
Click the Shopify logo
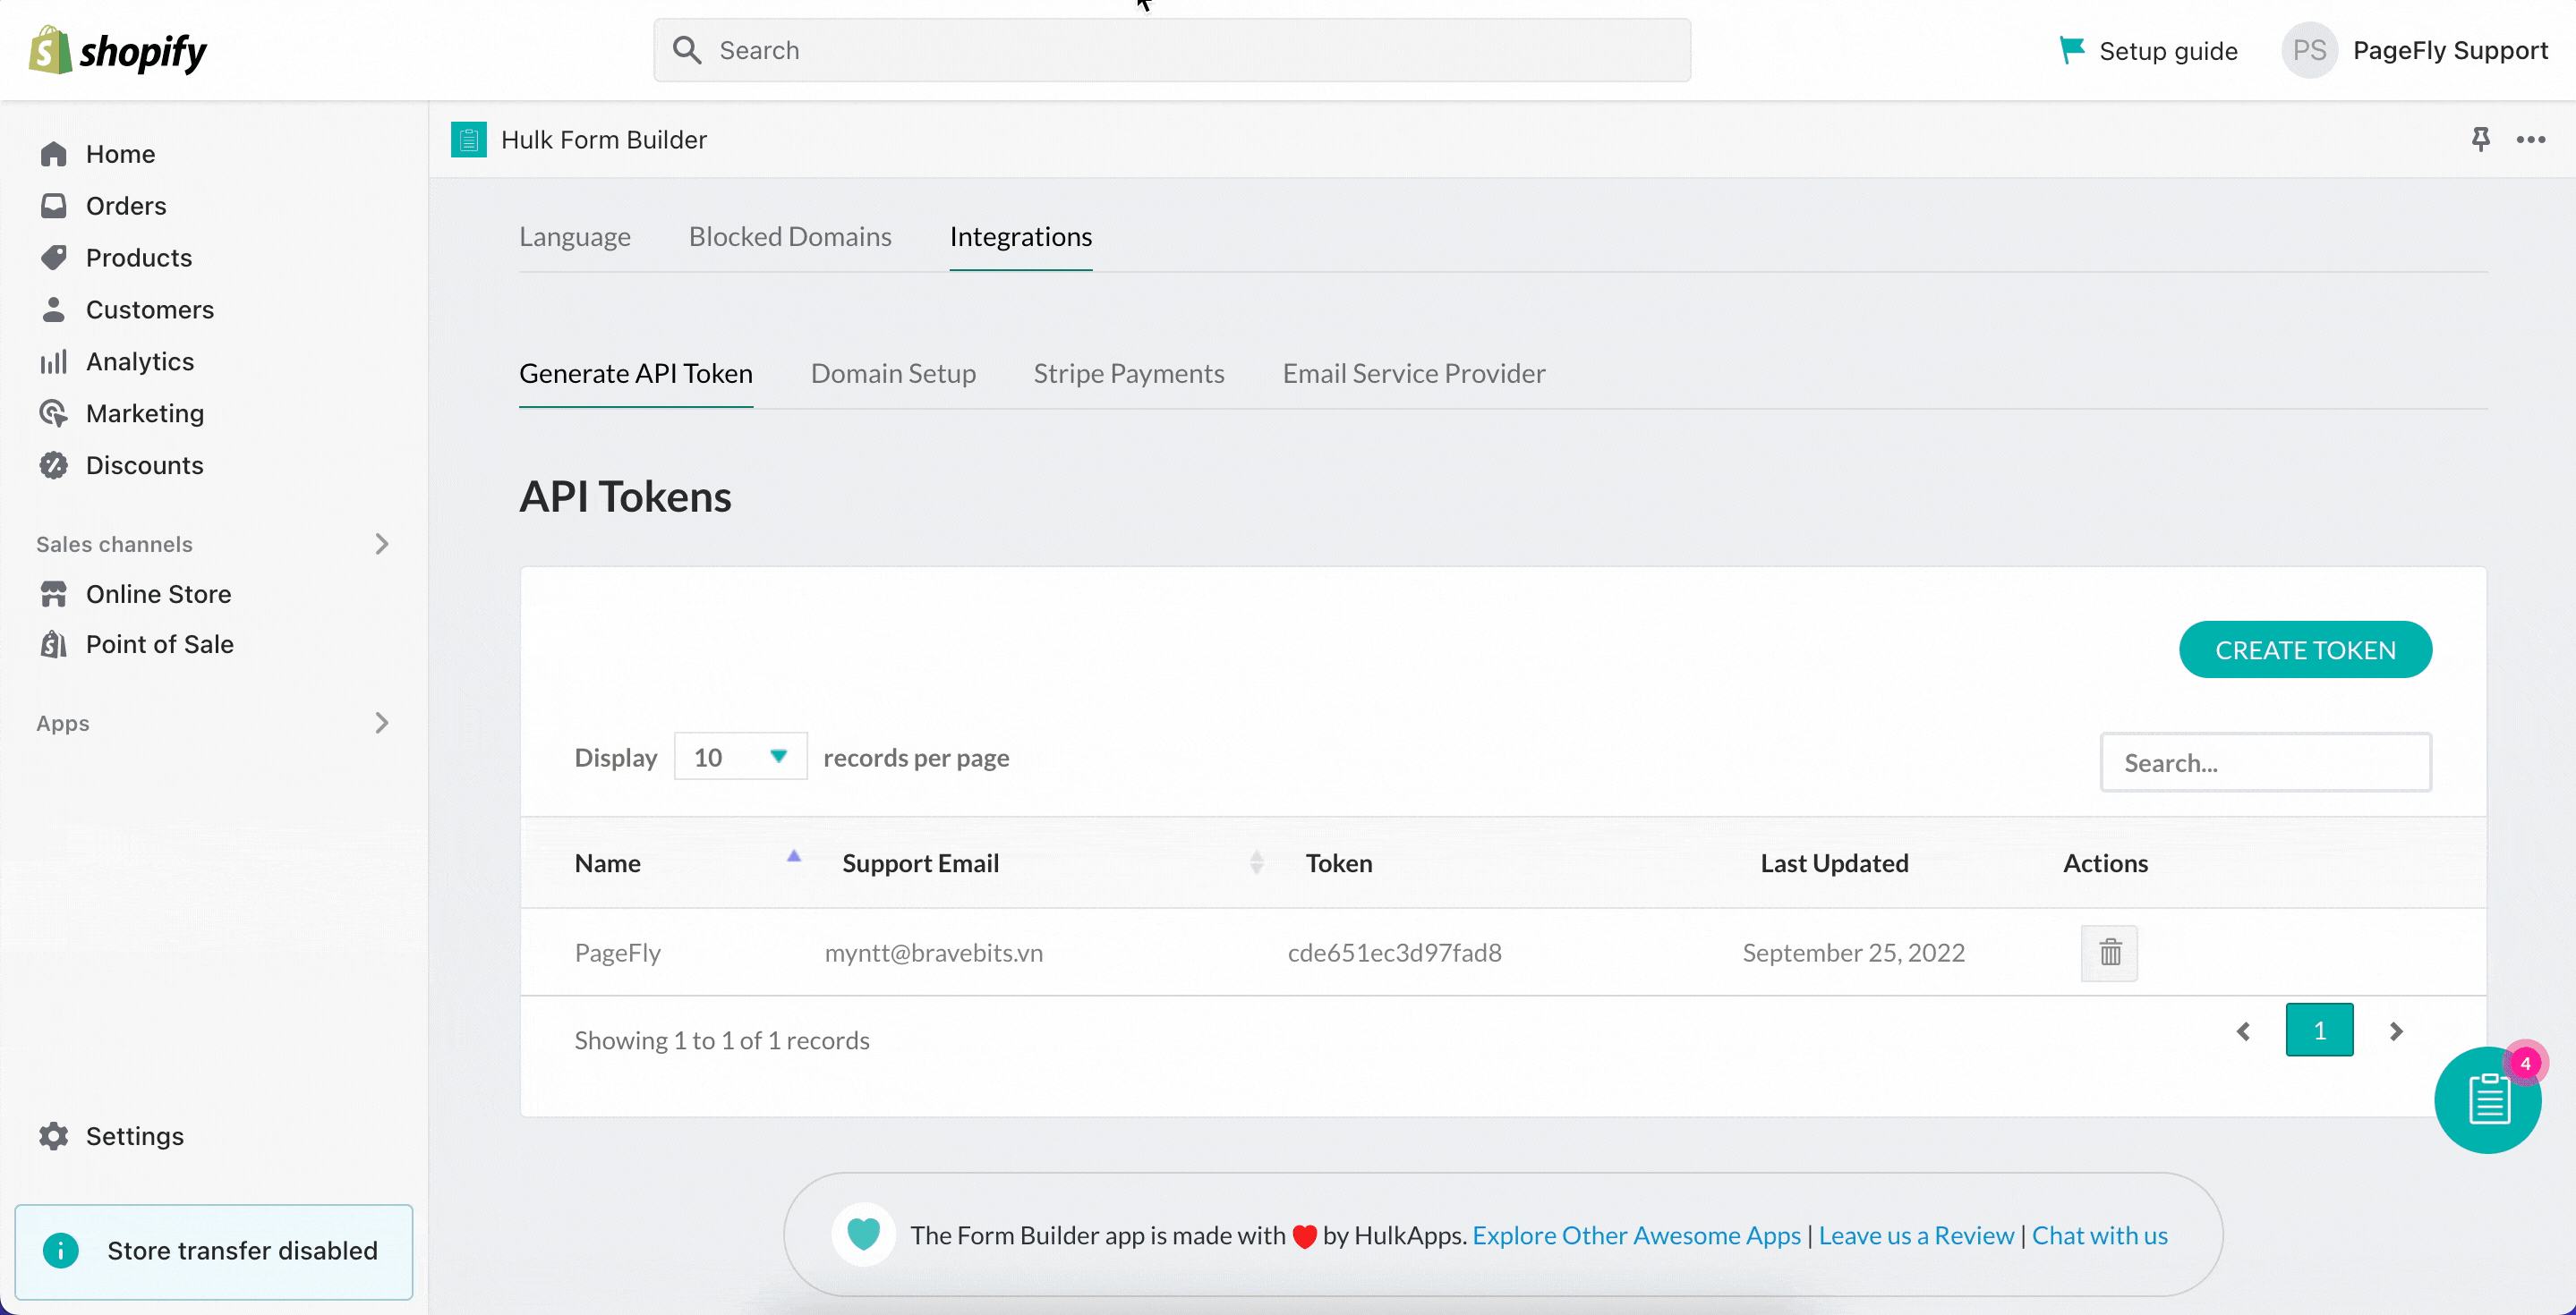pyautogui.click(x=117, y=50)
